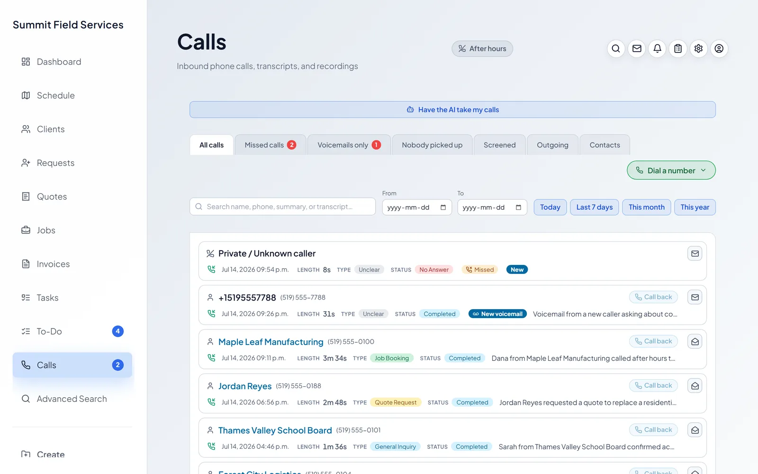
Task: Click the Job Booking type tag
Action: click(x=392, y=358)
